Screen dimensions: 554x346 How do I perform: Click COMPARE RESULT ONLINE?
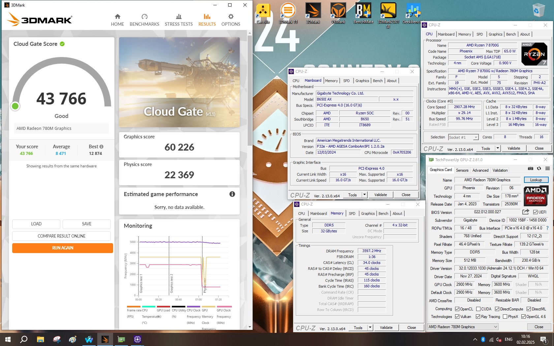tap(61, 236)
